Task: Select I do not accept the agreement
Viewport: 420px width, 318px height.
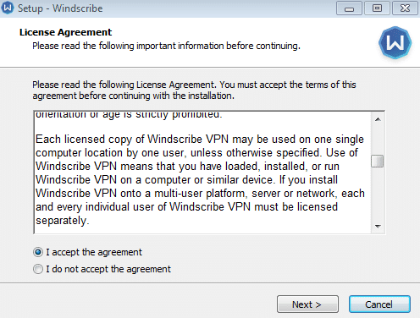Action: (x=102, y=269)
